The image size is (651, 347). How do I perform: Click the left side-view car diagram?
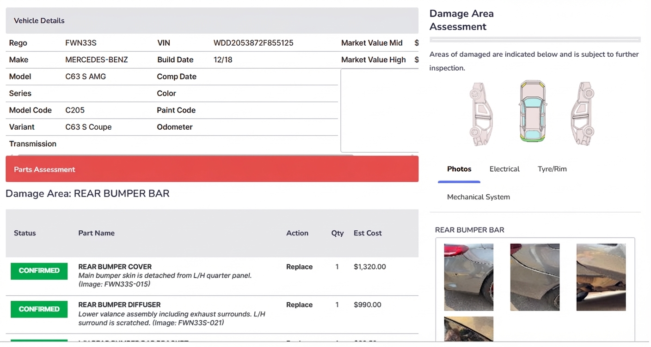point(481,114)
